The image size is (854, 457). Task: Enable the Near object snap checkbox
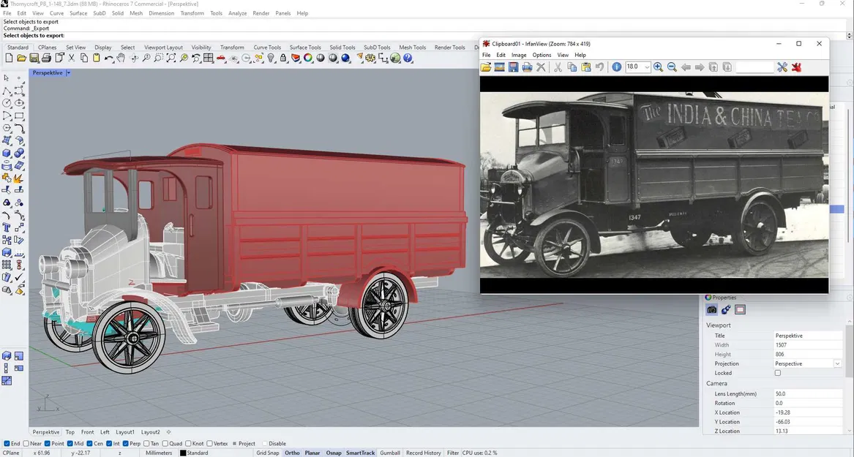pos(27,444)
